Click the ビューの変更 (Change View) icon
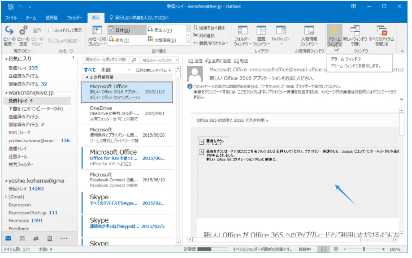This screenshot has width=412, height=258. coord(9,31)
